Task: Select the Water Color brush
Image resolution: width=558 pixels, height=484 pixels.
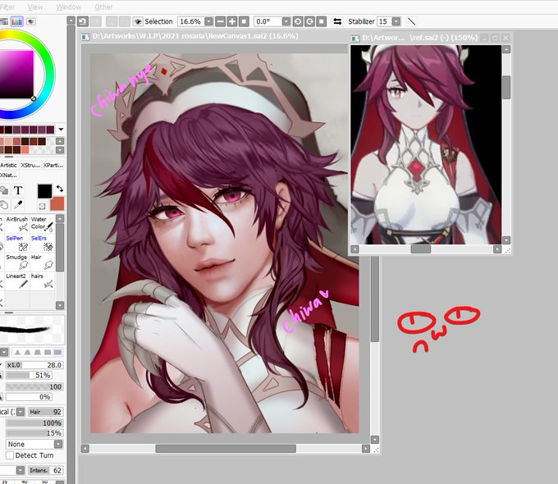Action: [42, 224]
